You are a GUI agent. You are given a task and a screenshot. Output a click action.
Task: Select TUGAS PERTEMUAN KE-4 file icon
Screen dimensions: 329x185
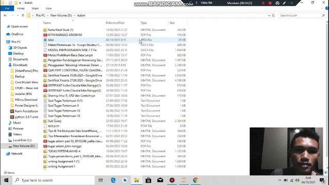45,151
